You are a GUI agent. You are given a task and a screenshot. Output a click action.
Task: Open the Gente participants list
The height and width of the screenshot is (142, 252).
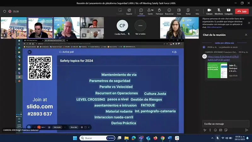[150, 12]
